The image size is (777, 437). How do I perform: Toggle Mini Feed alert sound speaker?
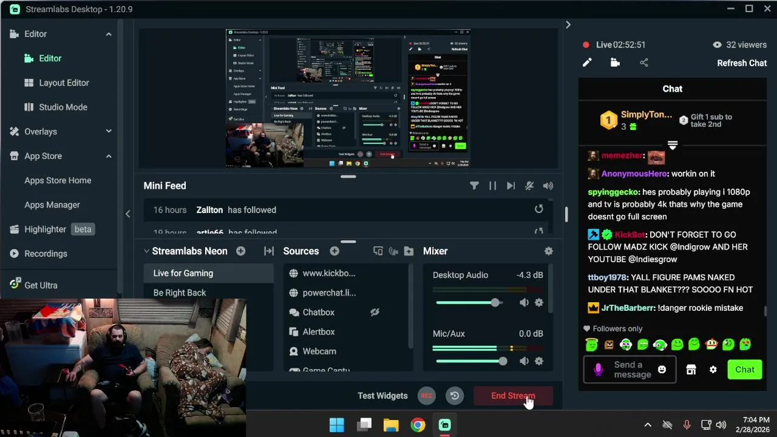[548, 186]
